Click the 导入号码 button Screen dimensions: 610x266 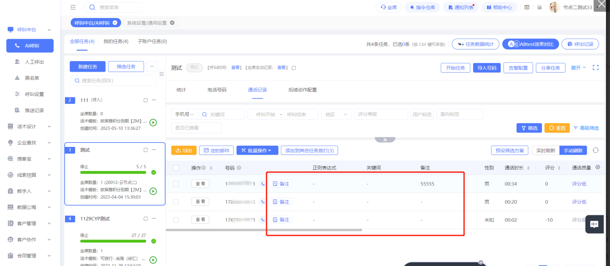tap(486, 68)
